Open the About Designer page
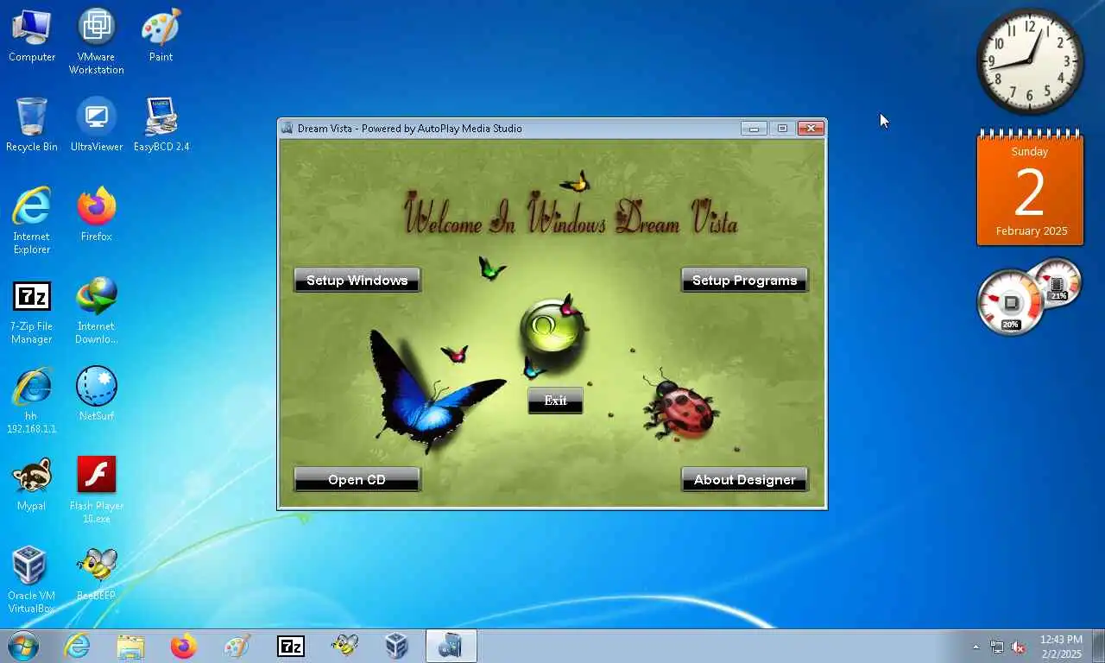1105x663 pixels. pos(744,479)
